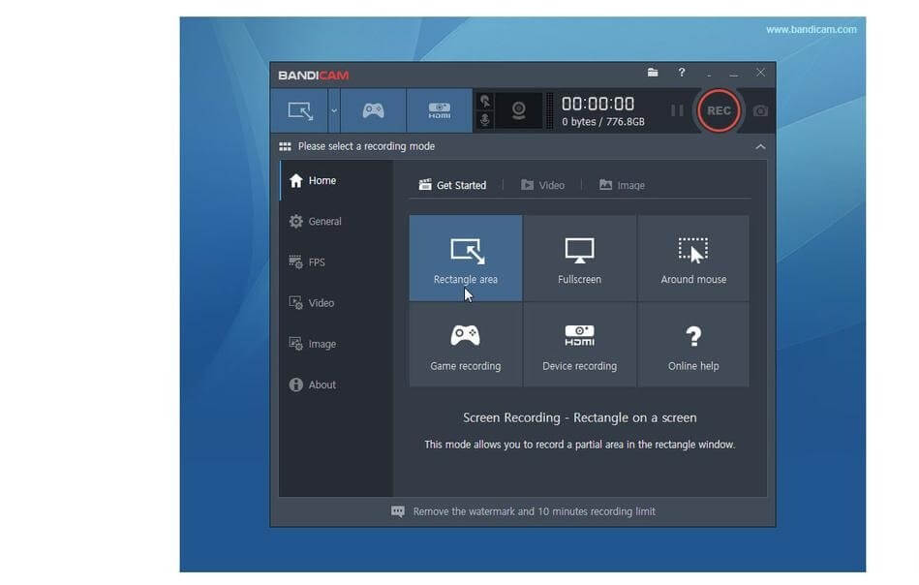Toggle the mouse cursor effect icon

click(x=485, y=102)
